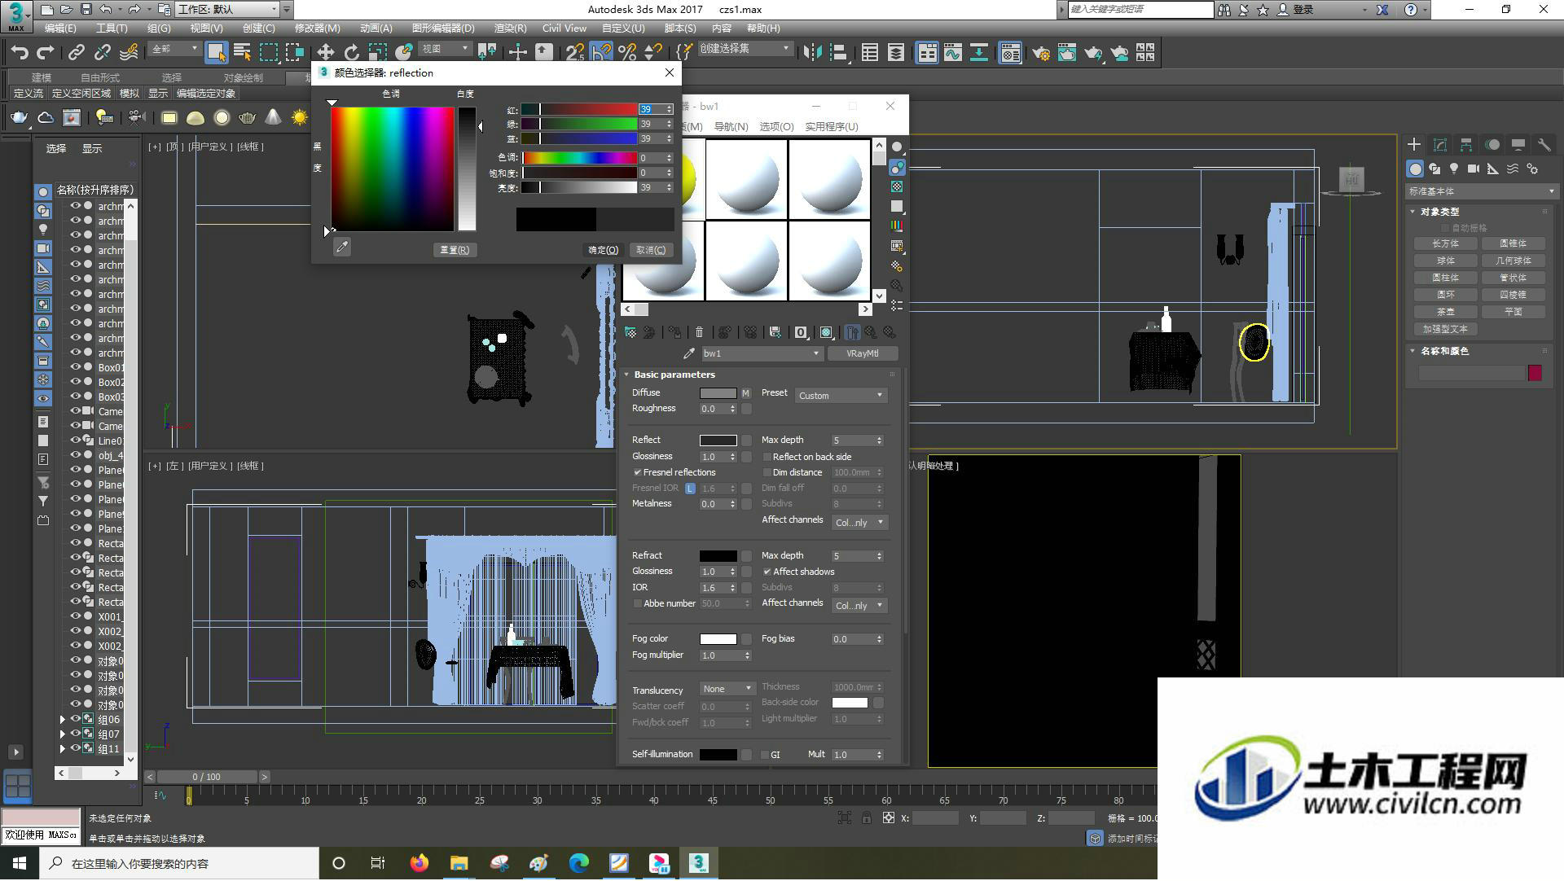1564x881 pixels.
Task: Choose the Select and Rotate tool
Action: click(352, 53)
